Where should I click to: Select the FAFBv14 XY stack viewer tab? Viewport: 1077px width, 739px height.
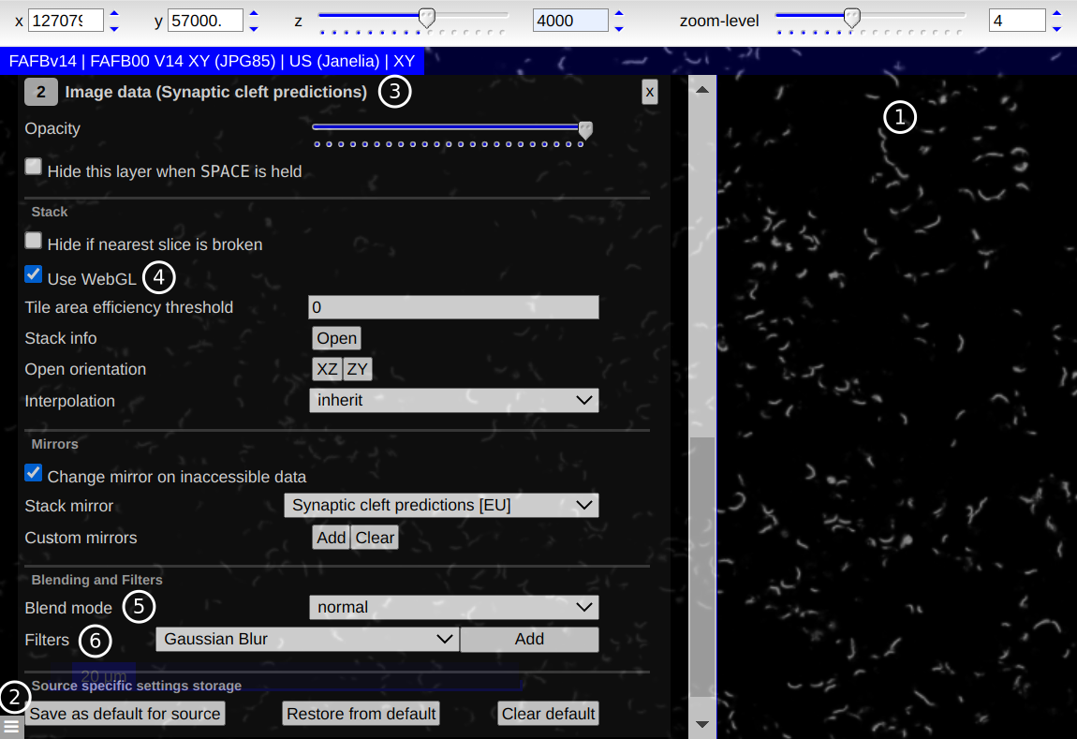coord(212,62)
